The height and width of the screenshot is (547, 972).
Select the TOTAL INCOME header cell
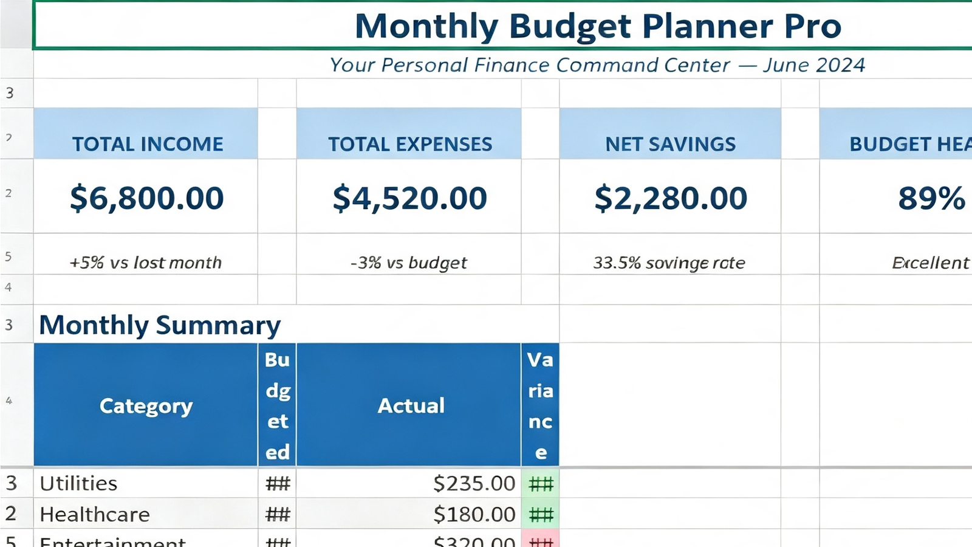tap(146, 134)
